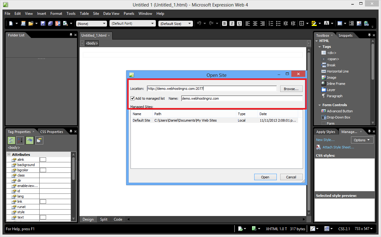Uncheck Add to managed list checkbox

coord(133,98)
